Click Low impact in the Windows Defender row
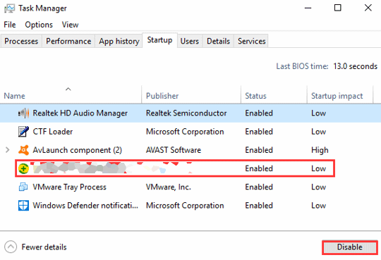The image size is (381, 260). (318, 205)
